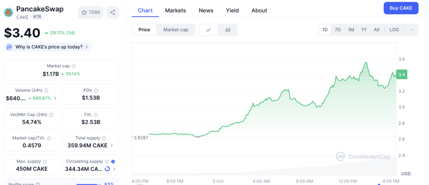Click the 708K watchlist star button
The height and width of the screenshot is (185, 429).
[90, 13]
